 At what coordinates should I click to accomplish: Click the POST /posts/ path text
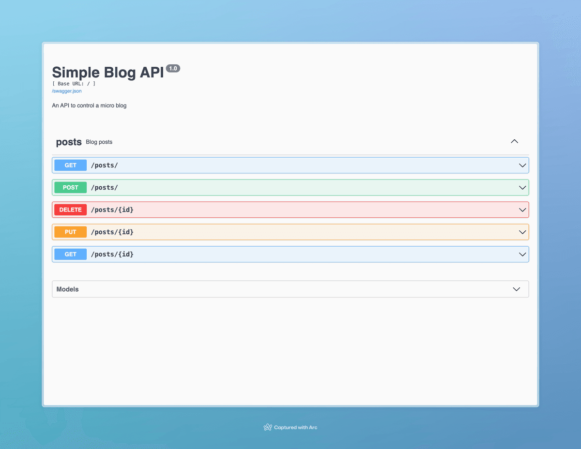tap(105, 188)
